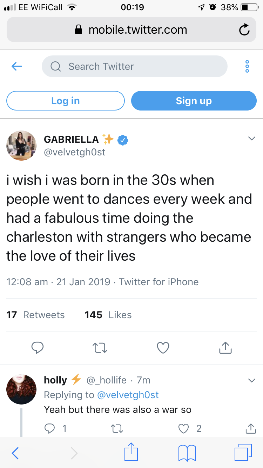Reply to holly's comment
The image size is (263, 468).
pos(50,428)
